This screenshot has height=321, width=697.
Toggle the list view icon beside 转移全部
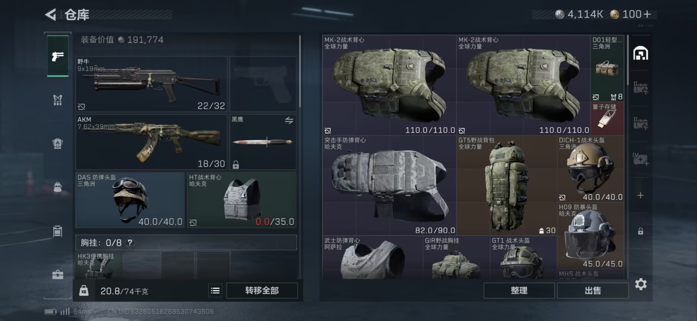pos(215,291)
